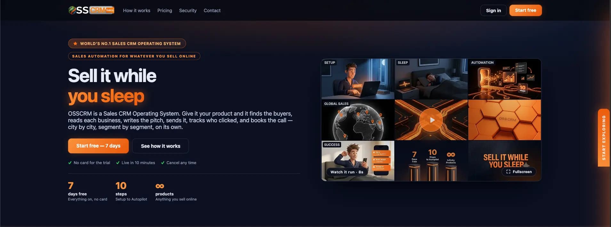Click the See how it works button

[x=160, y=146]
